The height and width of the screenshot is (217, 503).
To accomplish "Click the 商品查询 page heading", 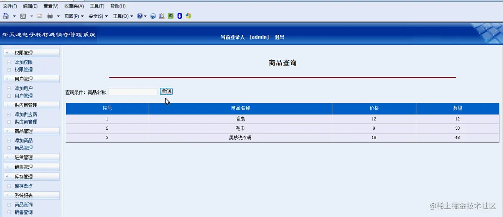I will [282, 63].
